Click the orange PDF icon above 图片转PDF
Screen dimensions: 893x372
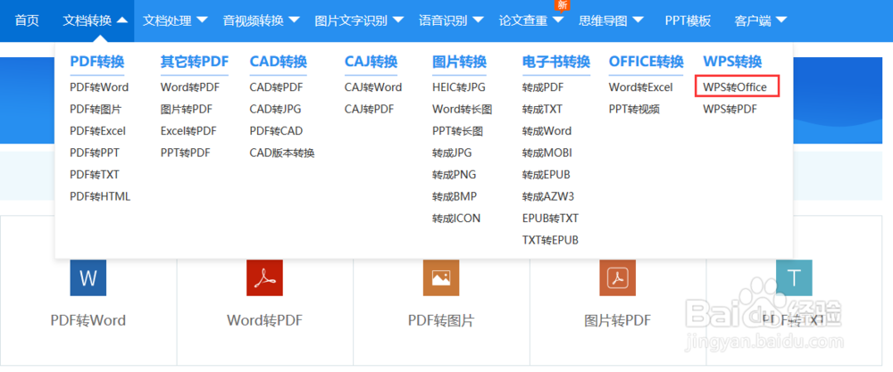(618, 277)
